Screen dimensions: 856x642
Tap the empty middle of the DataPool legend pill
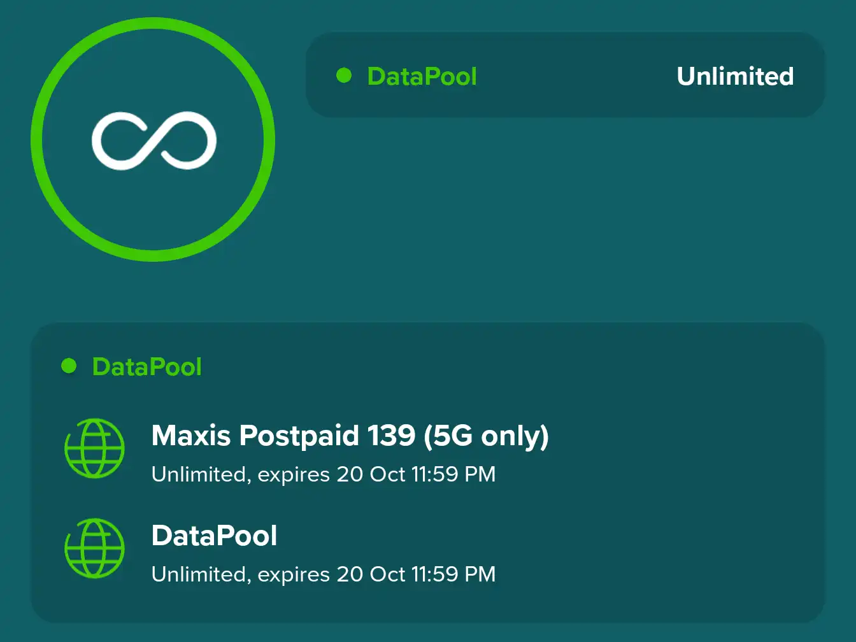click(576, 76)
